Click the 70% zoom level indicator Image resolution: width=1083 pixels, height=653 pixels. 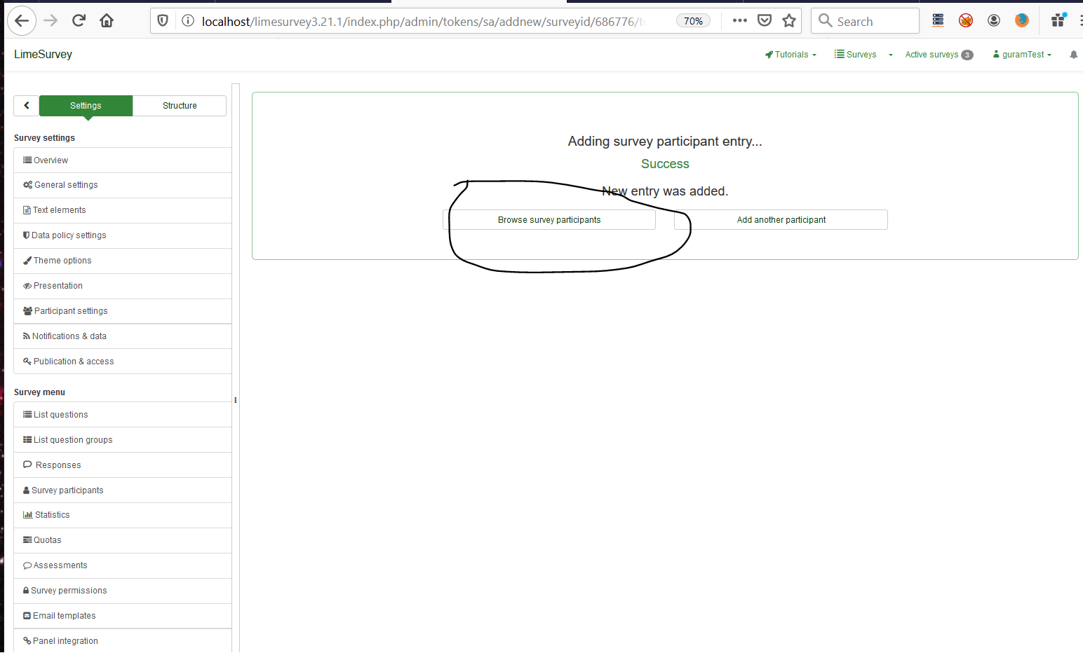(x=693, y=21)
